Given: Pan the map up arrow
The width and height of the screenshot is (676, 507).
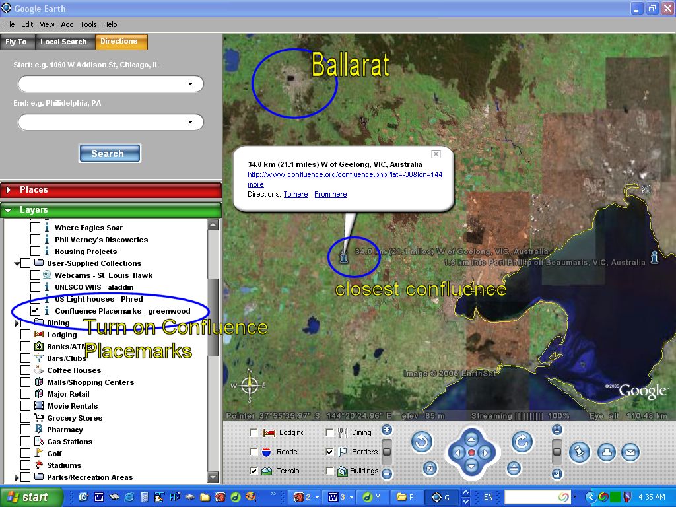Looking at the screenshot, I should coord(471,439).
